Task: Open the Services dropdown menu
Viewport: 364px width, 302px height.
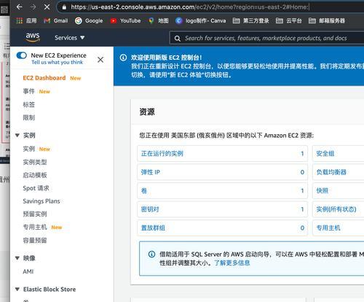Action: 69,38
